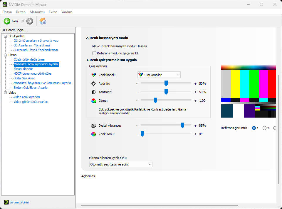282x209 pixels.
Task: Open the Yardım menu
Action: 67,12
